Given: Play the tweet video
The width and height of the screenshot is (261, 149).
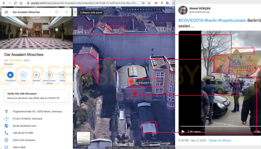Looking at the screenshot, I should (x=183, y=132).
